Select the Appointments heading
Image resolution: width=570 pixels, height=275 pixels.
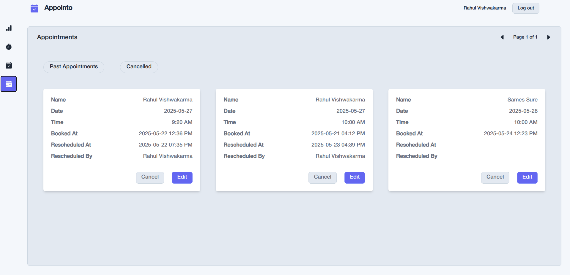57,37
